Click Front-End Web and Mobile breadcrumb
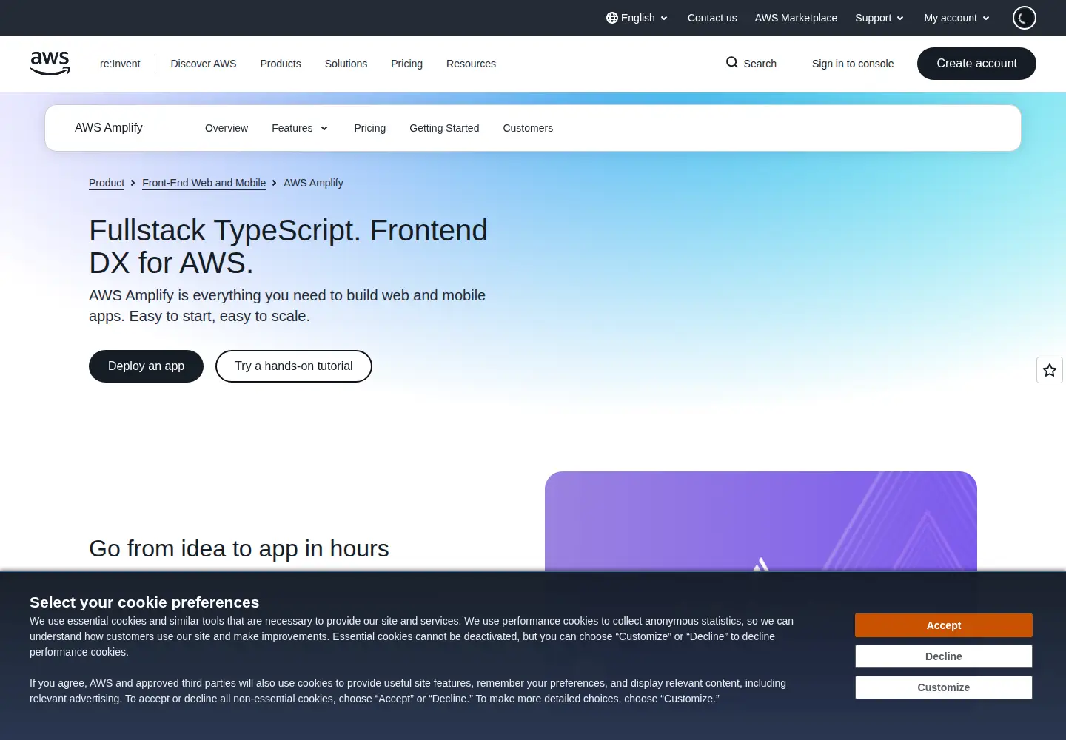The image size is (1066, 740). coord(204,183)
